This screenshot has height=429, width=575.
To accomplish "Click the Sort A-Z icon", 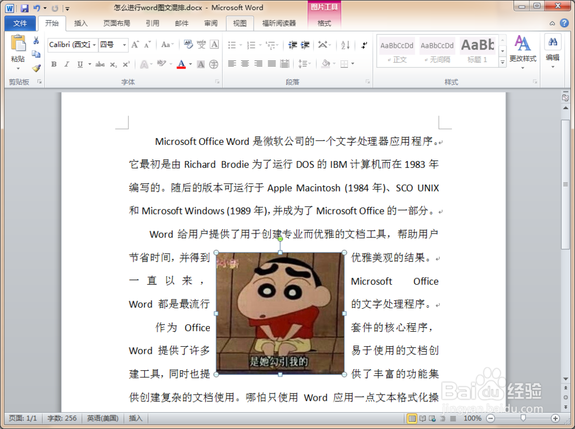I will coord(345,45).
